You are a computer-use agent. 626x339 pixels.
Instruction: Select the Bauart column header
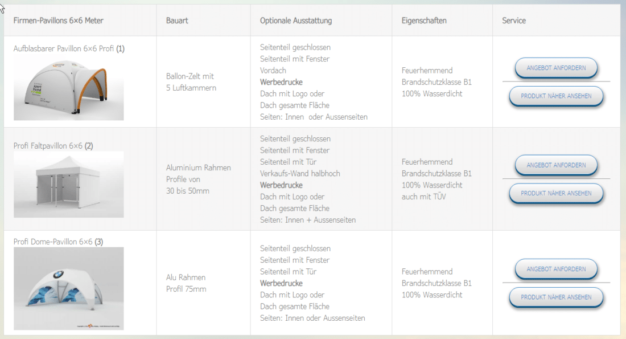click(175, 21)
